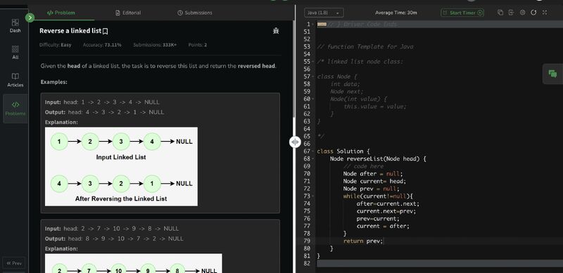The image size is (563, 273).
Task: Click the Start Timer button
Action: 462,13
